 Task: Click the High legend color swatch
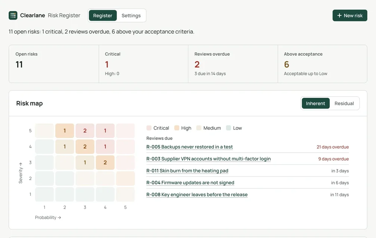click(x=177, y=128)
